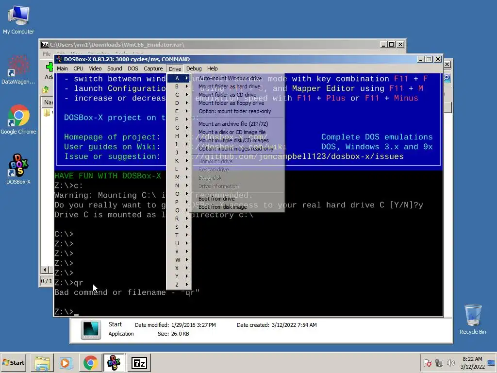The width and height of the screenshot is (497, 373).
Task: Click the Action Center flag tray icon
Action: [428, 362]
